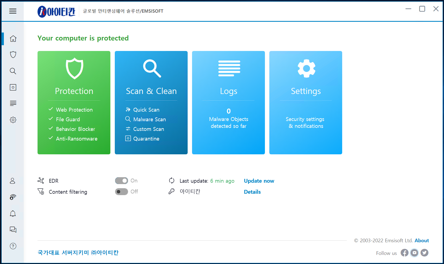Open Facebook social icon
The width and height of the screenshot is (444, 264).
405,253
